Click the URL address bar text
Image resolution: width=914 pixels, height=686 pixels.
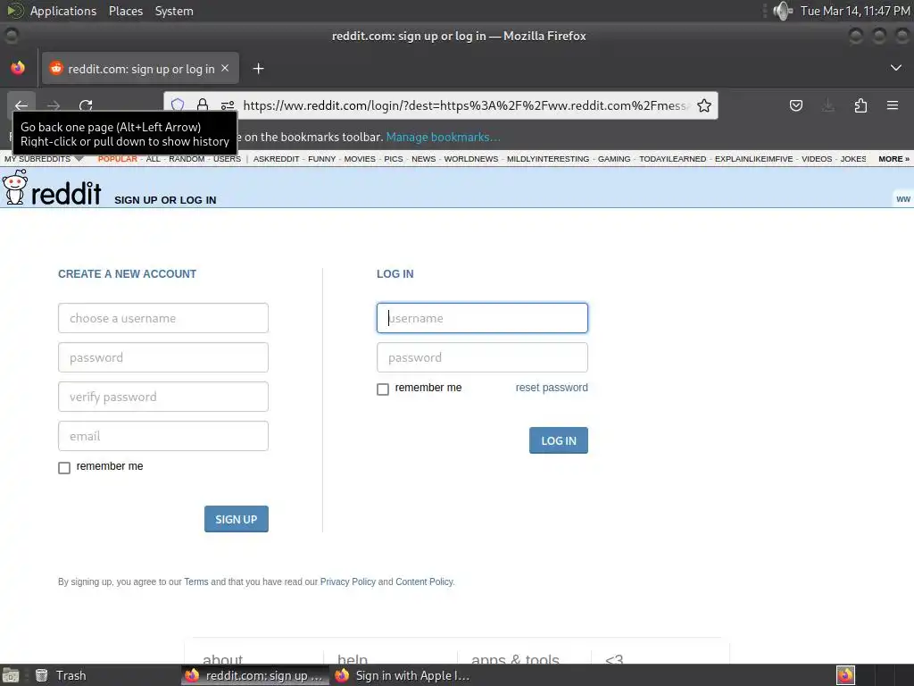466,105
